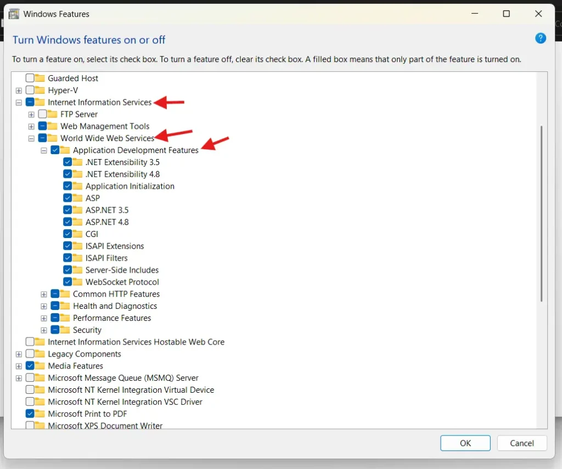Viewport: 562px width, 469px height.
Task: Uncheck Application Development Features checkbox
Action: coord(55,150)
